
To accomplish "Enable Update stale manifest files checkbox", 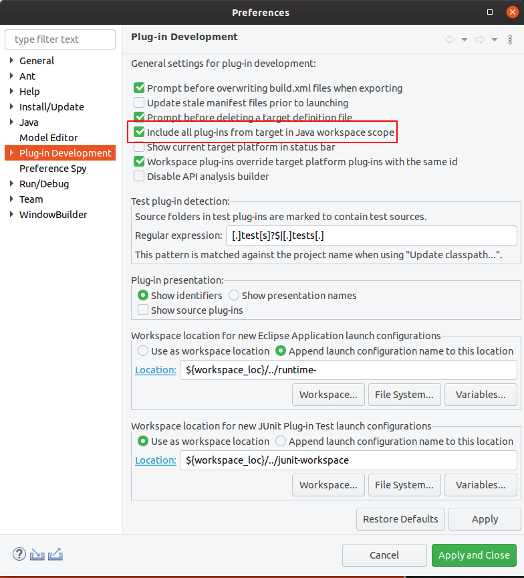I will click(x=139, y=102).
